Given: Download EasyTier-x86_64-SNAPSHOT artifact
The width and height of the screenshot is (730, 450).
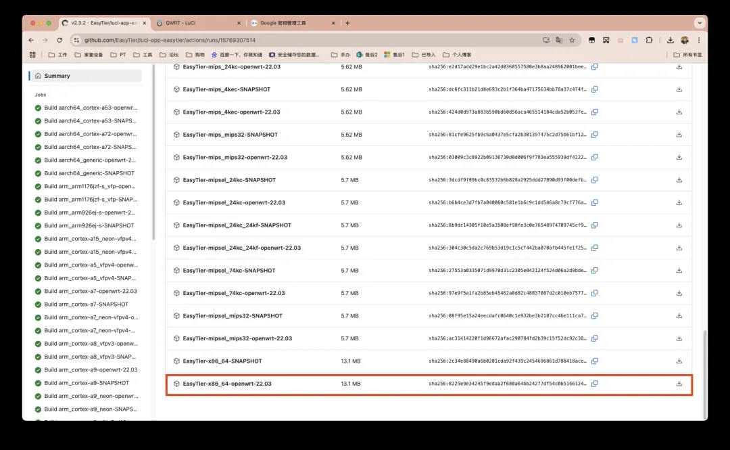Looking at the screenshot, I should tap(679, 361).
